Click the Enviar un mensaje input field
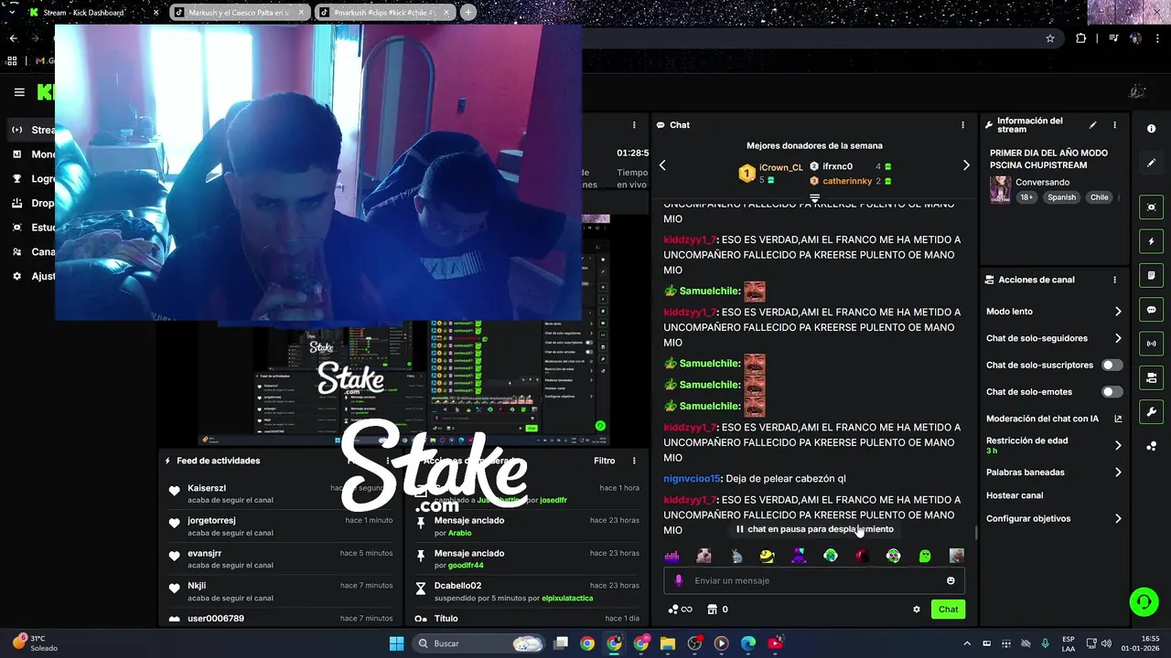1171x658 pixels. (814, 580)
